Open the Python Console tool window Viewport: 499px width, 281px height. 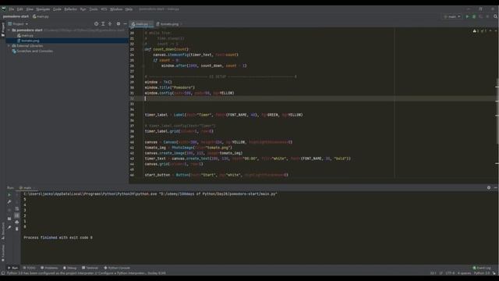tap(117, 268)
